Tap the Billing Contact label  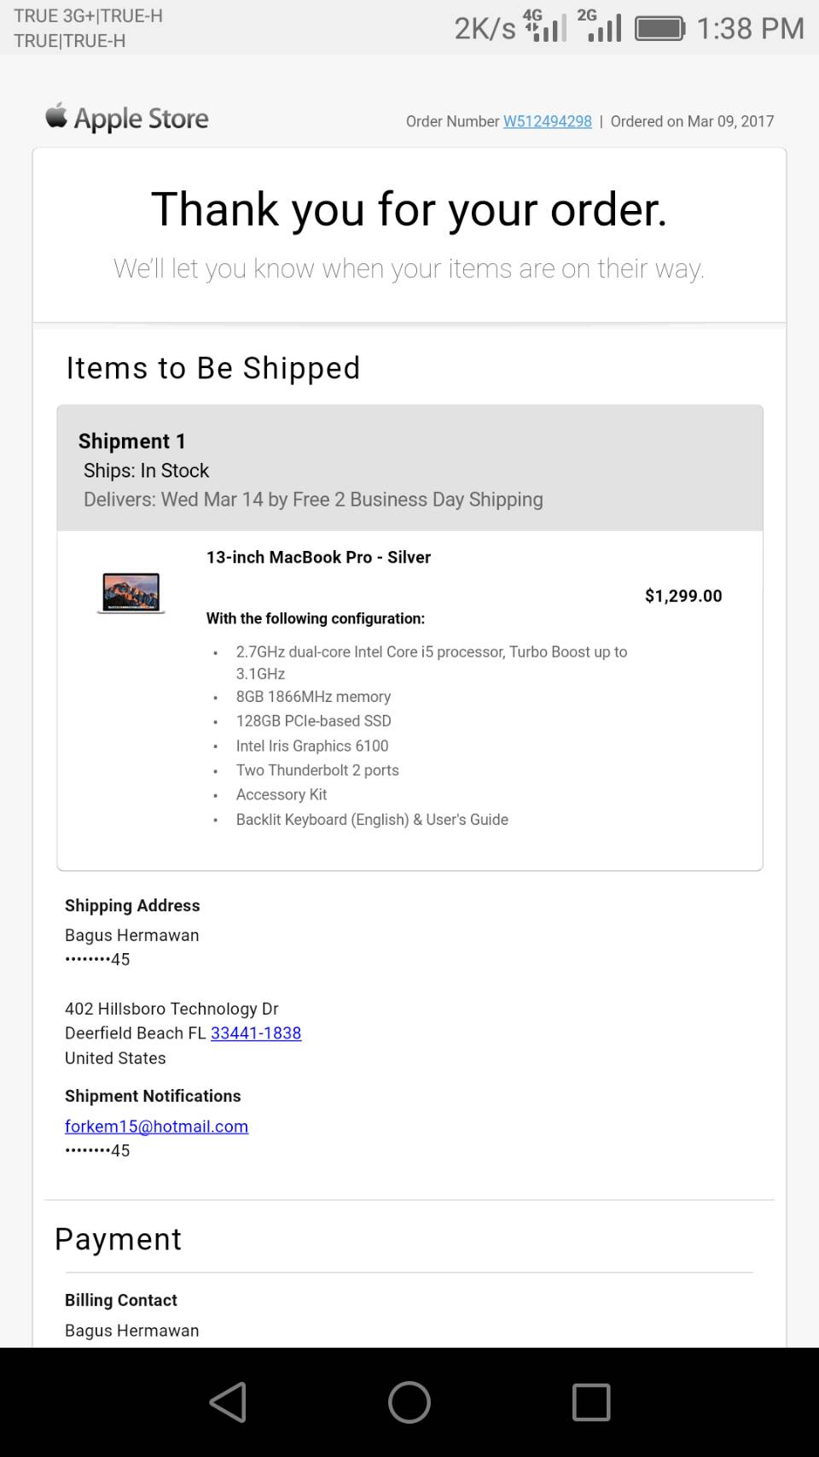click(x=121, y=1300)
